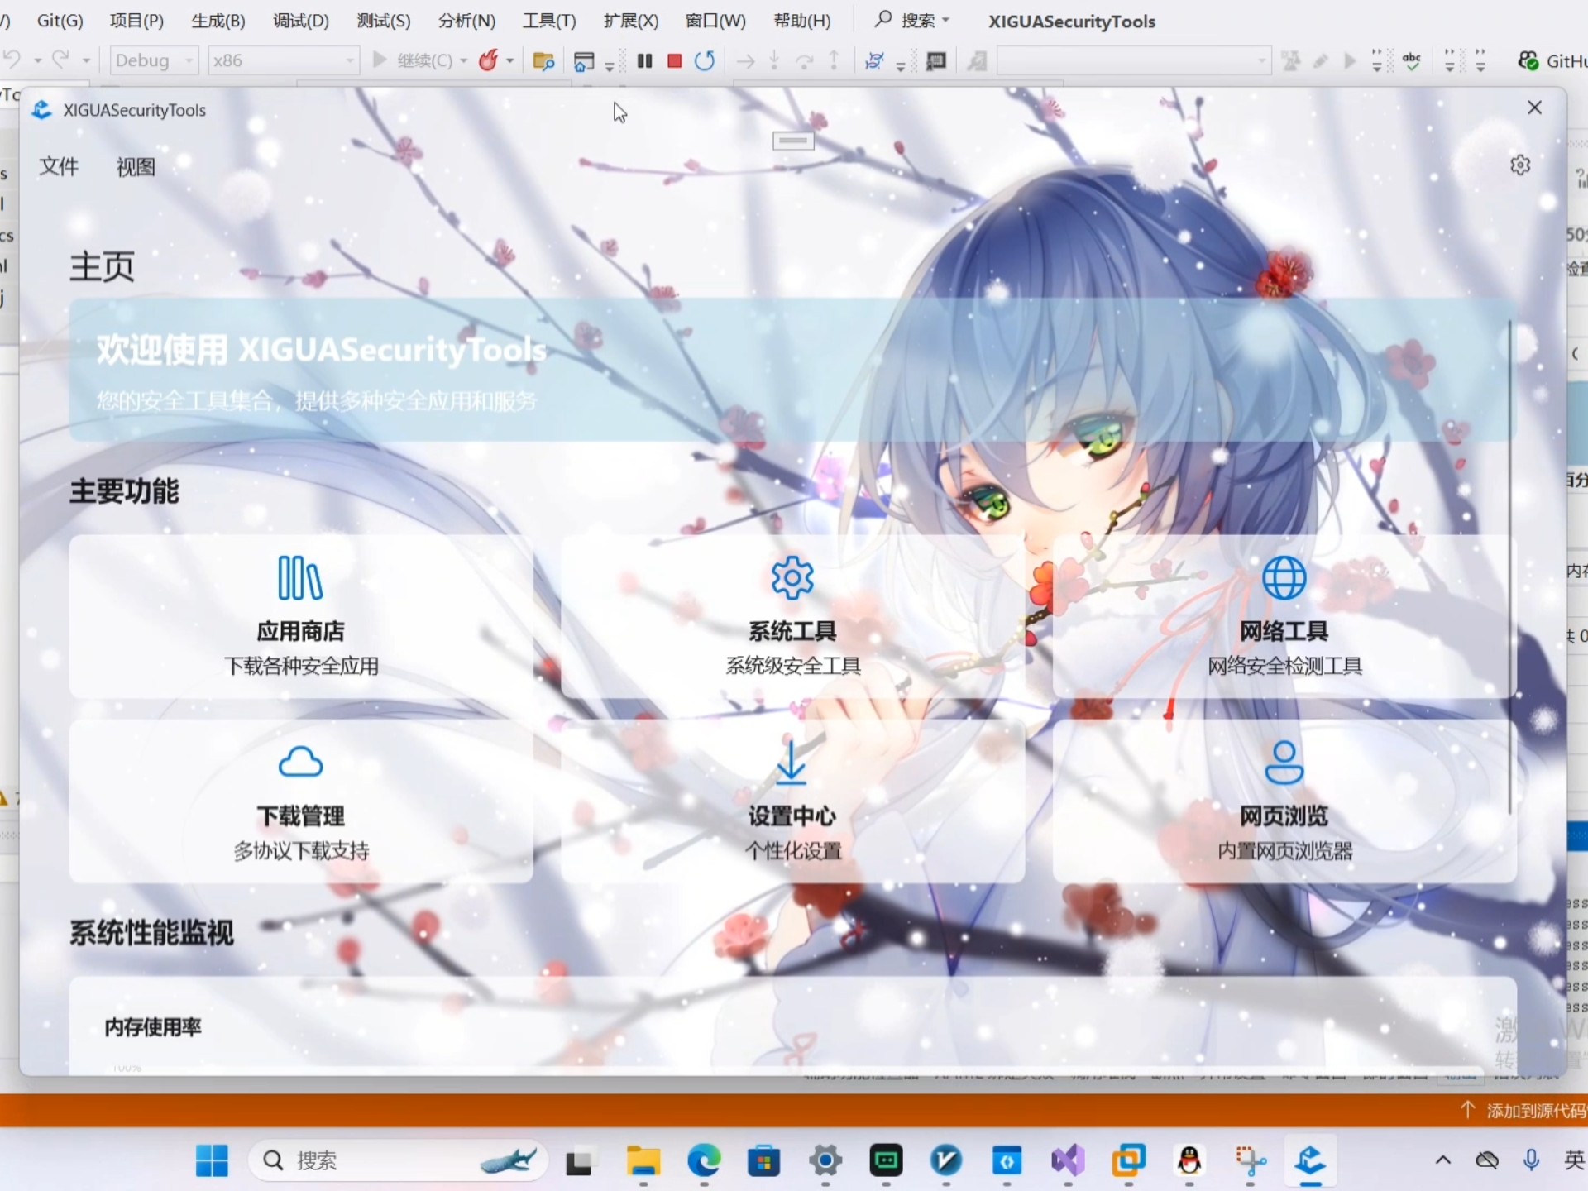Image resolution: width=1588 pixels, height=1191 pixels.
Task: Click the Show Next Statement arrow icon
Action: pyautogui.click(x=745, y=60)
